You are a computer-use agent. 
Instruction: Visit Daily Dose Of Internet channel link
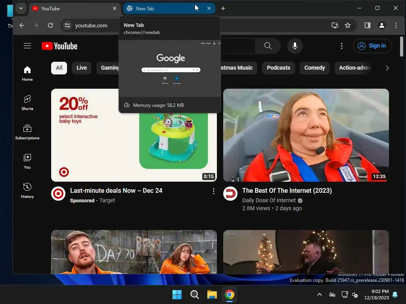pos(269,200)
